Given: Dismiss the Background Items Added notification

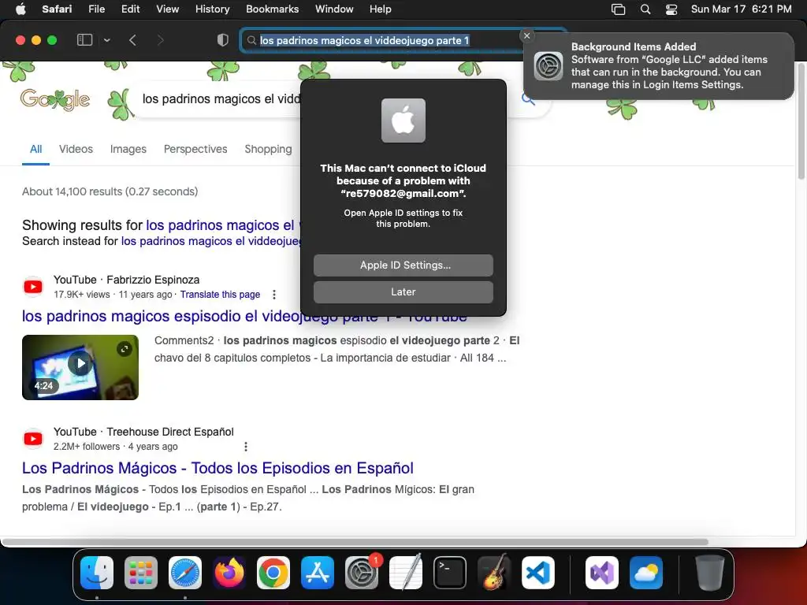Looking at the screenshot, I should [x=526, y=35].
